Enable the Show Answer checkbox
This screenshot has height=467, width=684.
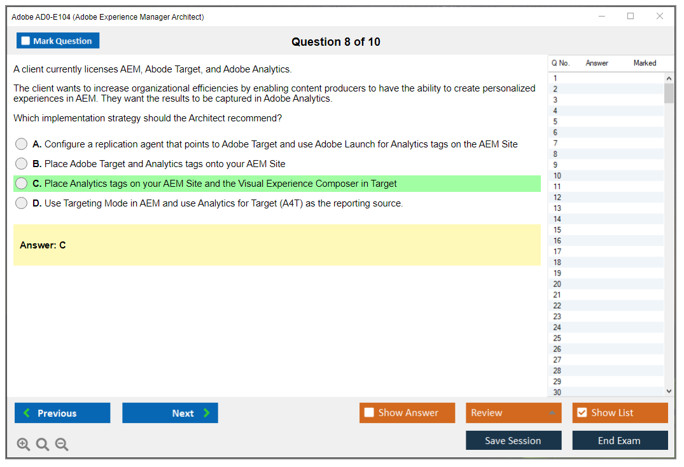[x=369, y=412]
